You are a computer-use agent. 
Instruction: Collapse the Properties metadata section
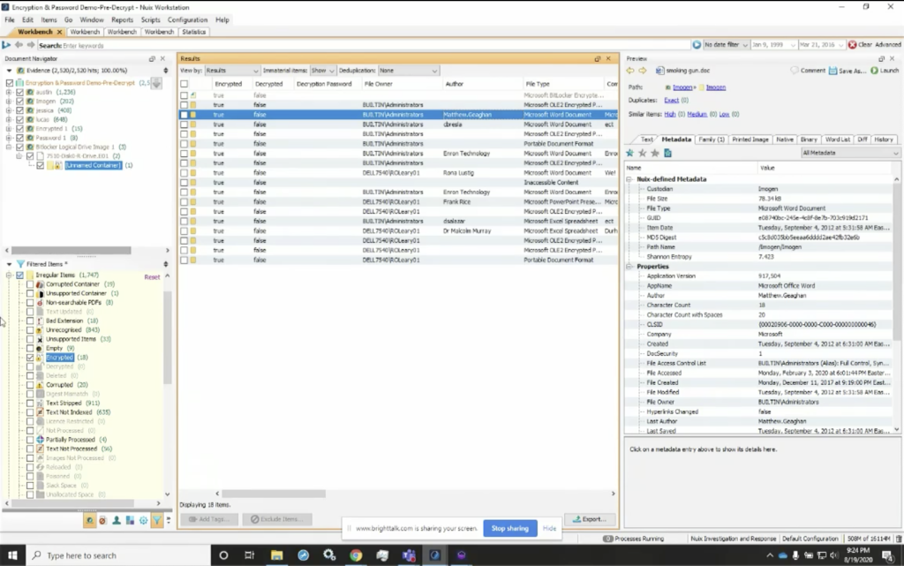click(x=629, y=267)
